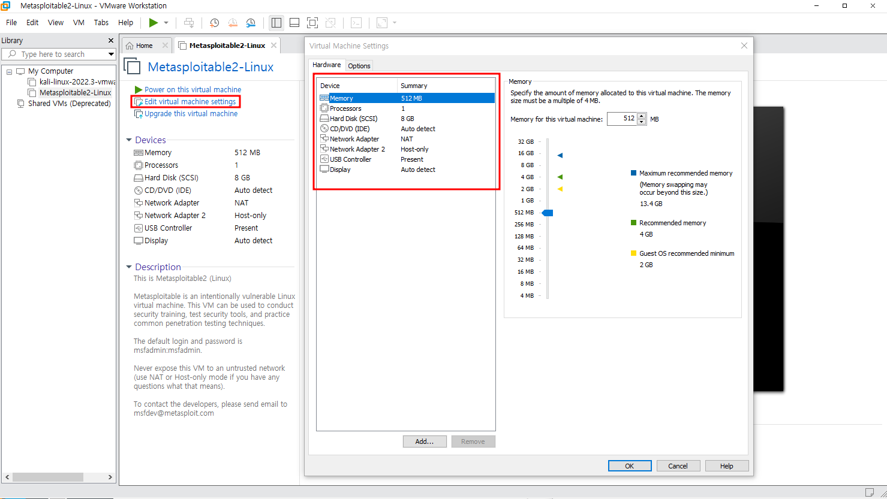Select the Network Adapter NAT icon in the settings dialog's device list
Viewport: 887px width, 499px height.
click(x=324, y=139)
